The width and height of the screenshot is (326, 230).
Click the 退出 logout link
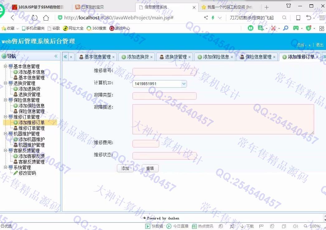[x=319, y=45]
